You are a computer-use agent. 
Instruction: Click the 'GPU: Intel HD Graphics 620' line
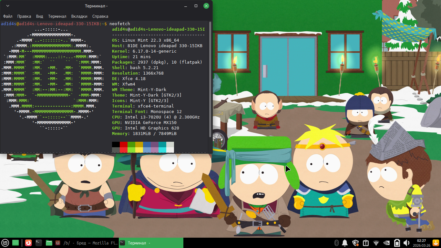pyautogui.click(x=146, y=128)
